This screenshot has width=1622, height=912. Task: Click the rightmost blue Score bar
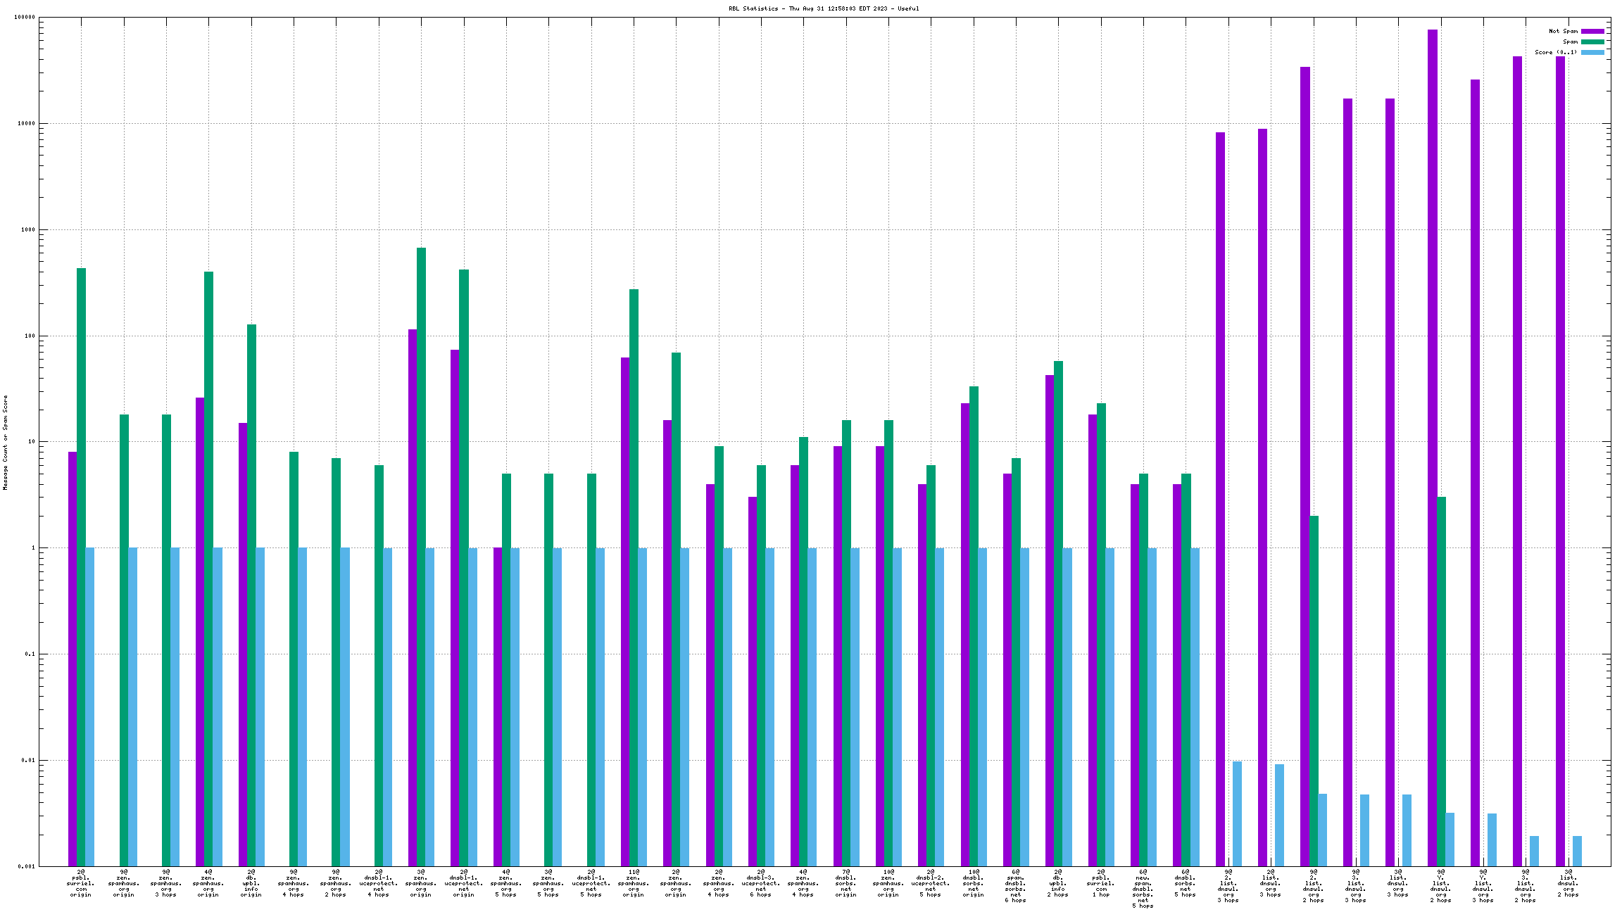1577,851
